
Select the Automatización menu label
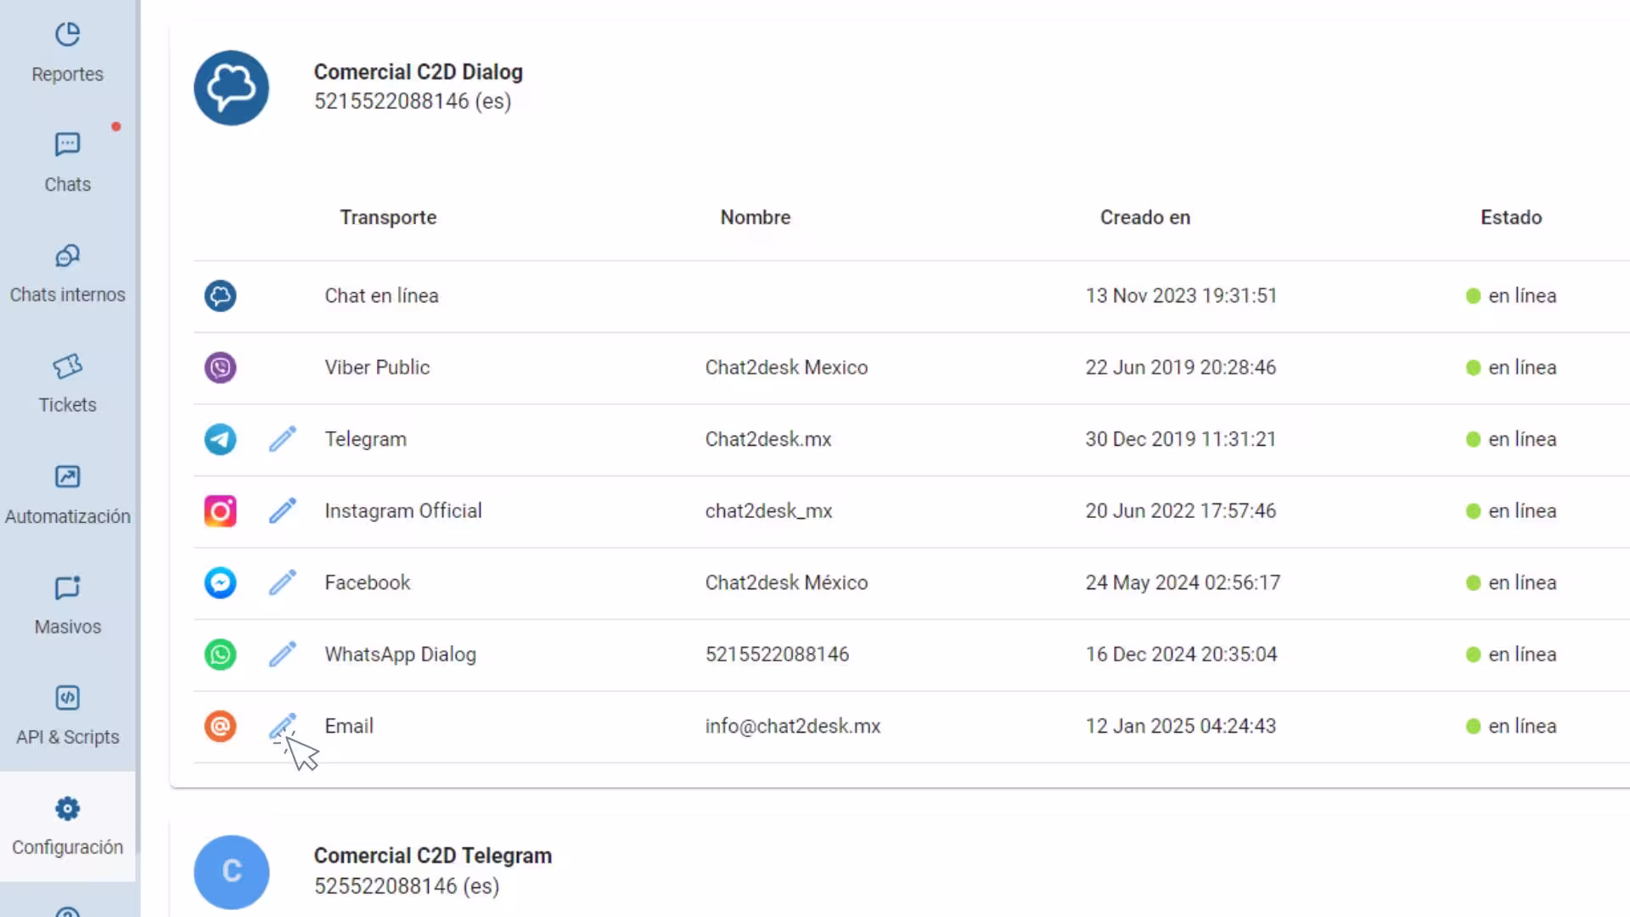click(x=68, y=516)
